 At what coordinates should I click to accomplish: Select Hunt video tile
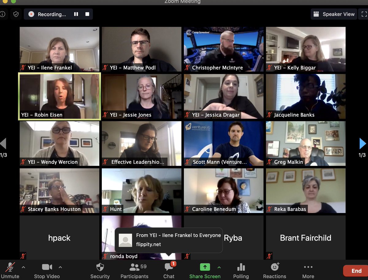142,191
